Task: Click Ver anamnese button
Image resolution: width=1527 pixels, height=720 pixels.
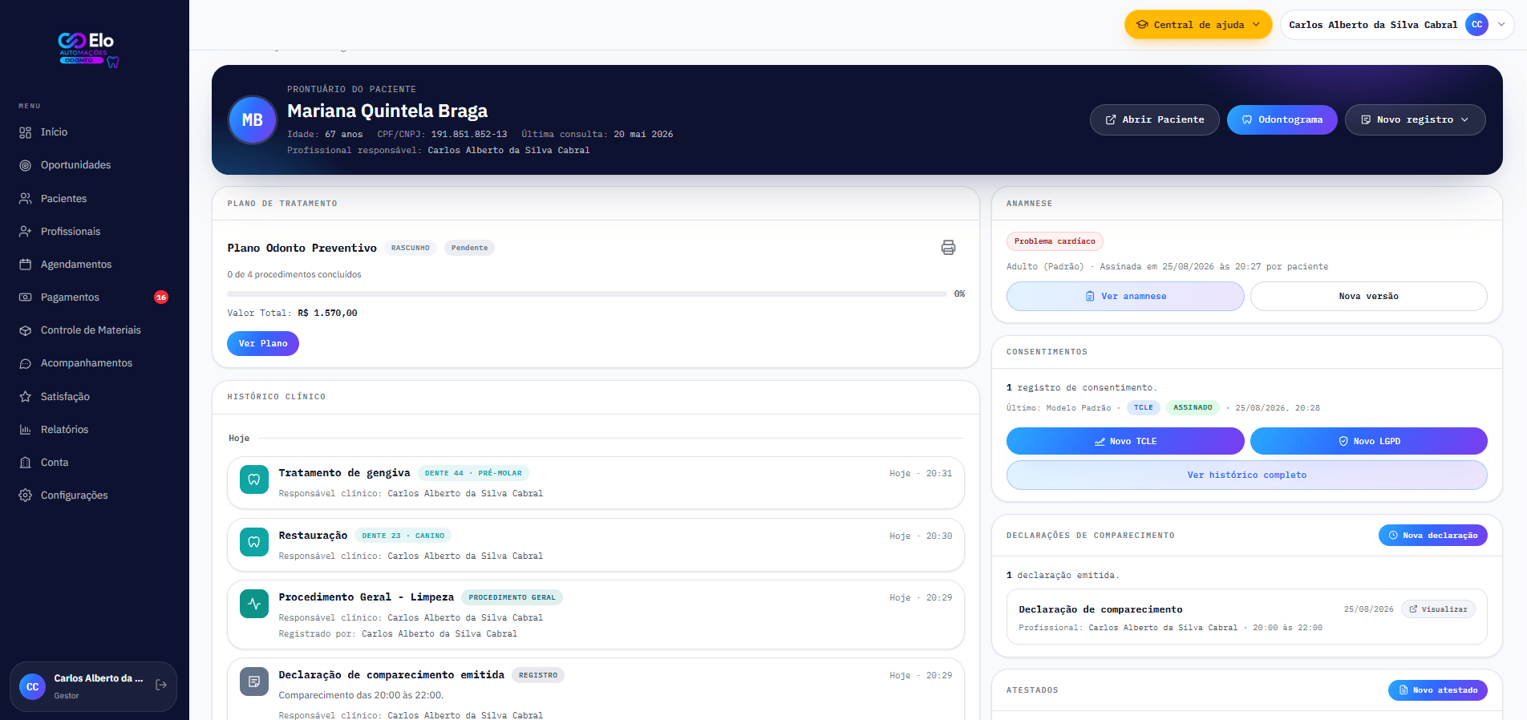Action: (x=1125, y=296)
